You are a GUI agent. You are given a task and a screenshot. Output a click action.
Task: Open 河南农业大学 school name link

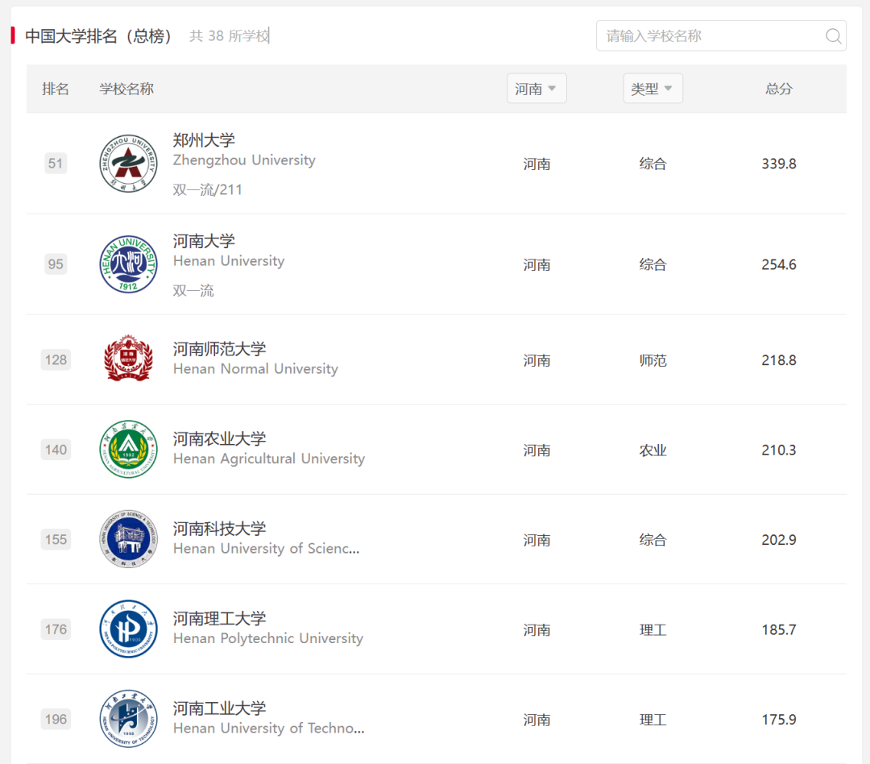pos(219,438)
